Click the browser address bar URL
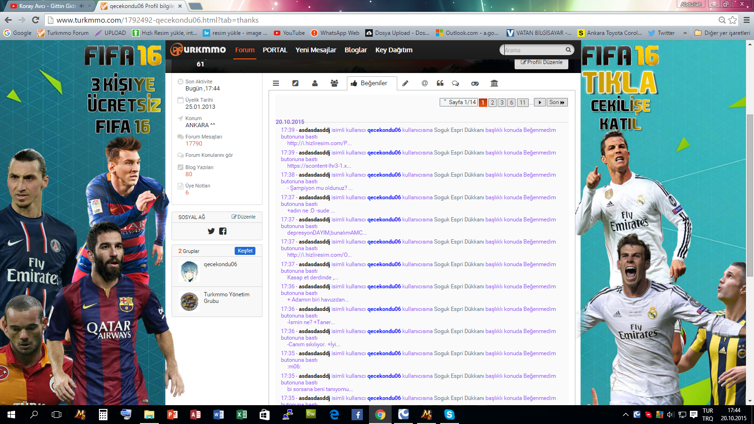The height and width of the screenshot is (424, 754). [x=157, y=20]
